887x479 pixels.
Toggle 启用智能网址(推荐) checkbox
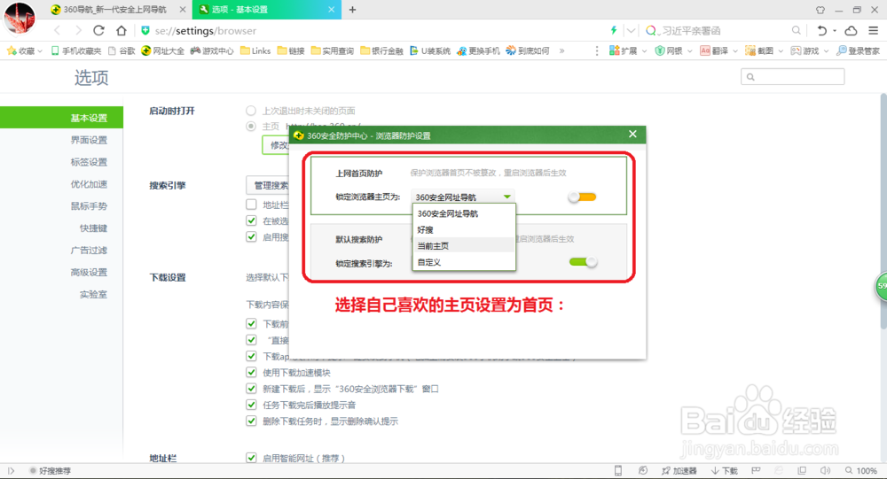tap(251, 458)
